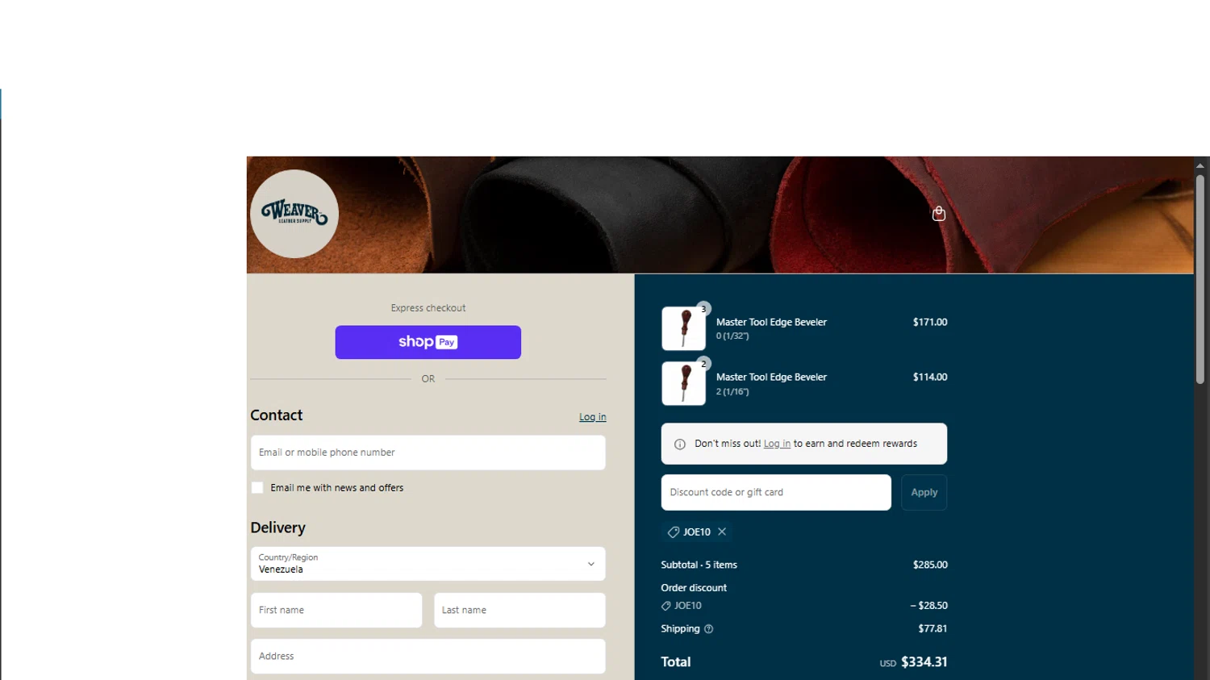The image size is (1210, 680).
Task: Open the Log in link next to Contact
Action: coord(592,417)
